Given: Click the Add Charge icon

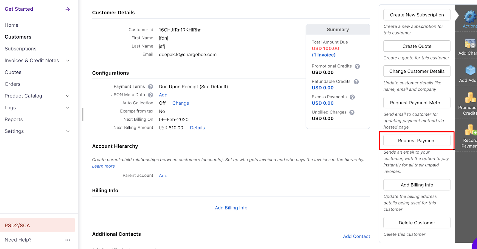Looking at the screenshot, I should pyautogui.click(x=470, y=44).
